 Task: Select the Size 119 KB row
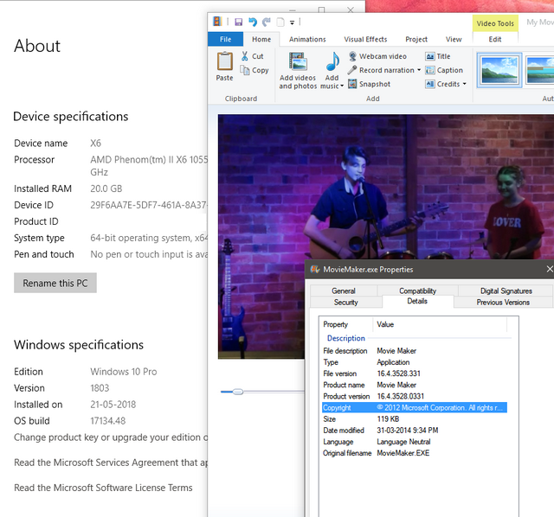415,419
